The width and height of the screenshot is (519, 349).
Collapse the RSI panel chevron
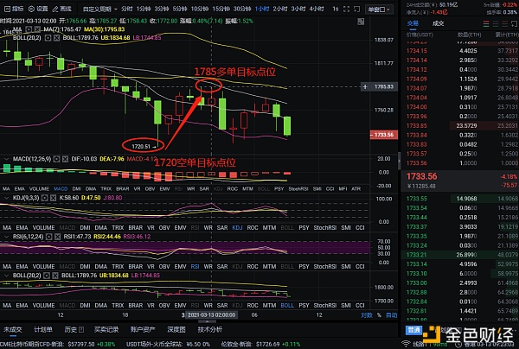tap(6, 237)
